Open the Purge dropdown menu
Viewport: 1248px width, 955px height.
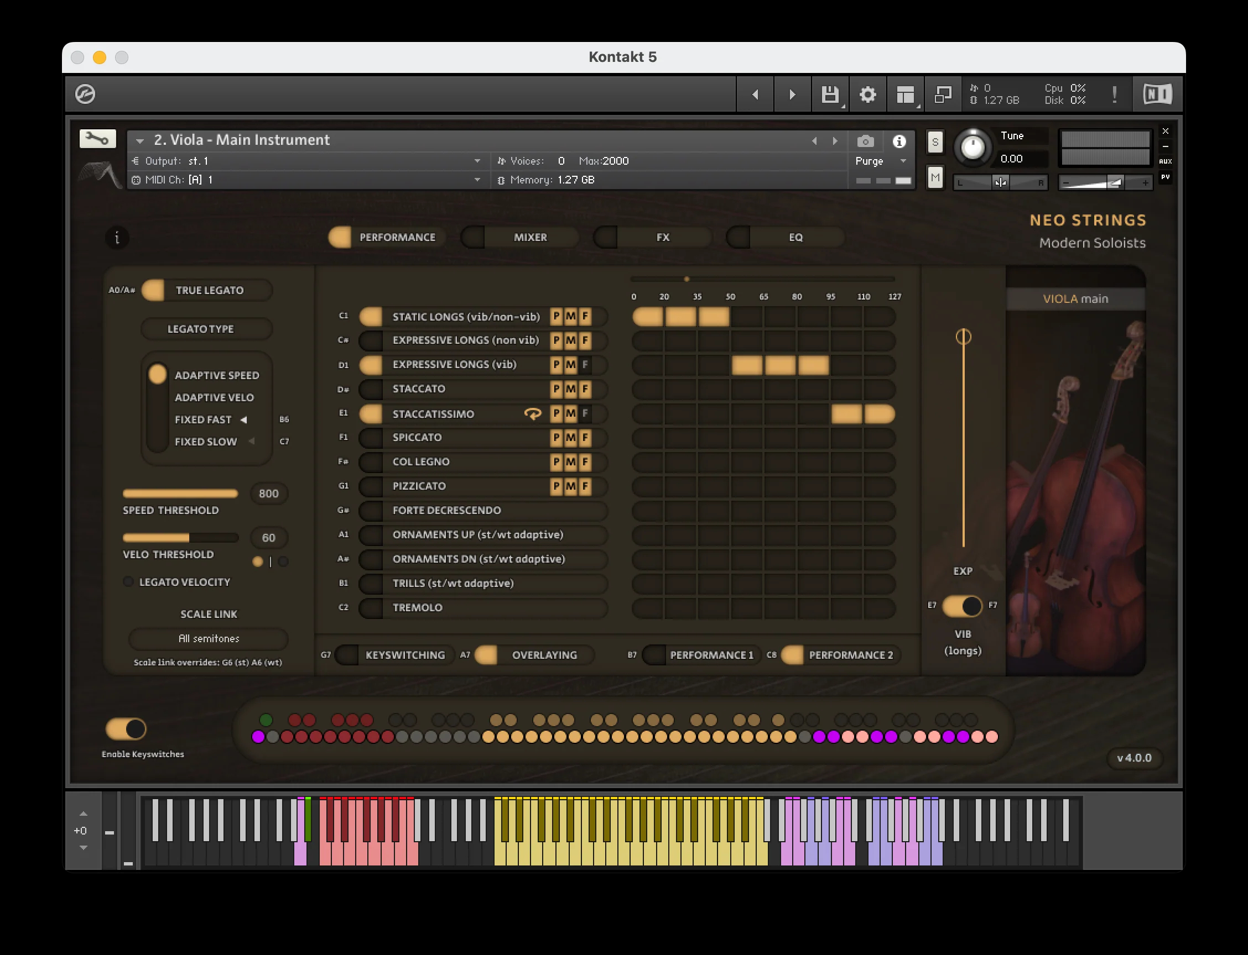(x=903, y=161)
